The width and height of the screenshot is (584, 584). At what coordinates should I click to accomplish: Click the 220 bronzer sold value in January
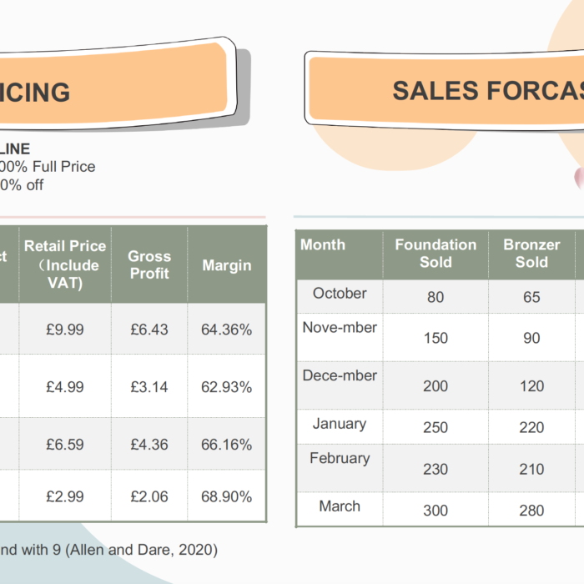(x=532, y=427)
